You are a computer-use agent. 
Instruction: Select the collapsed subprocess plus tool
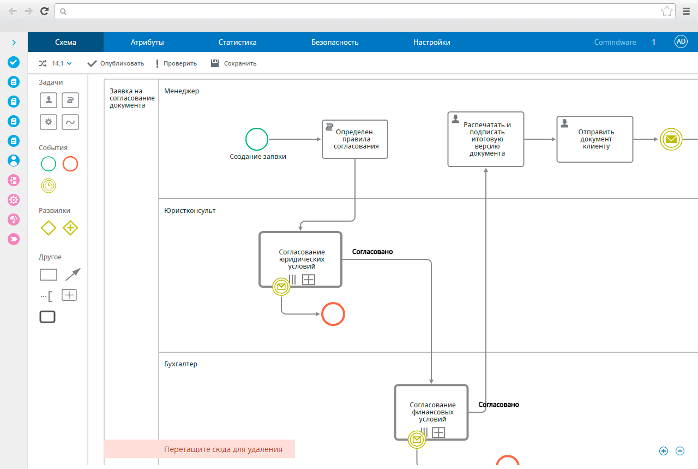[69, 295]
